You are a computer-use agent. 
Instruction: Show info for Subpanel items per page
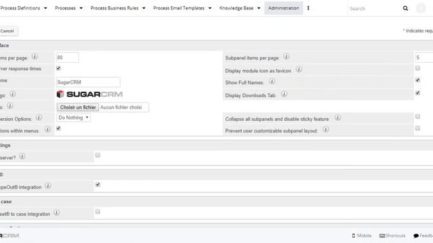286,57
